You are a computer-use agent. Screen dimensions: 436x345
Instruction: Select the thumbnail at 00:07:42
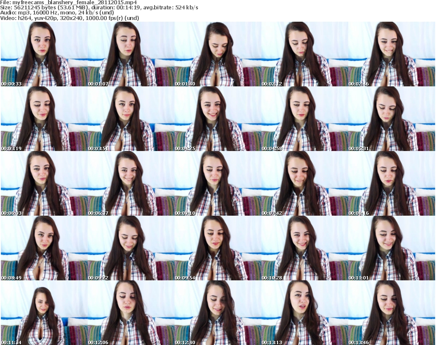tap(305, 183)
